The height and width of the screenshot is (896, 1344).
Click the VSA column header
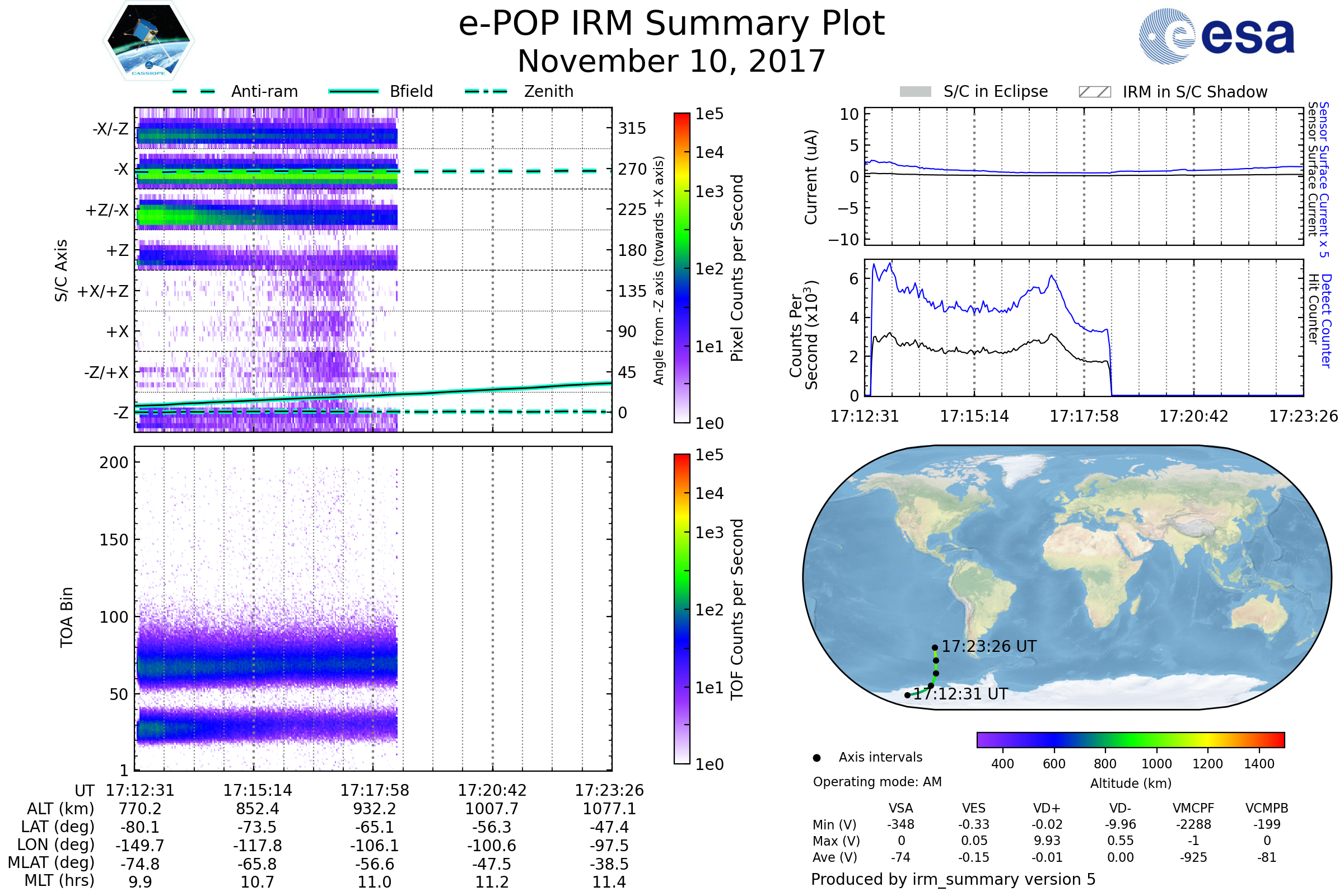coord(900,808)
